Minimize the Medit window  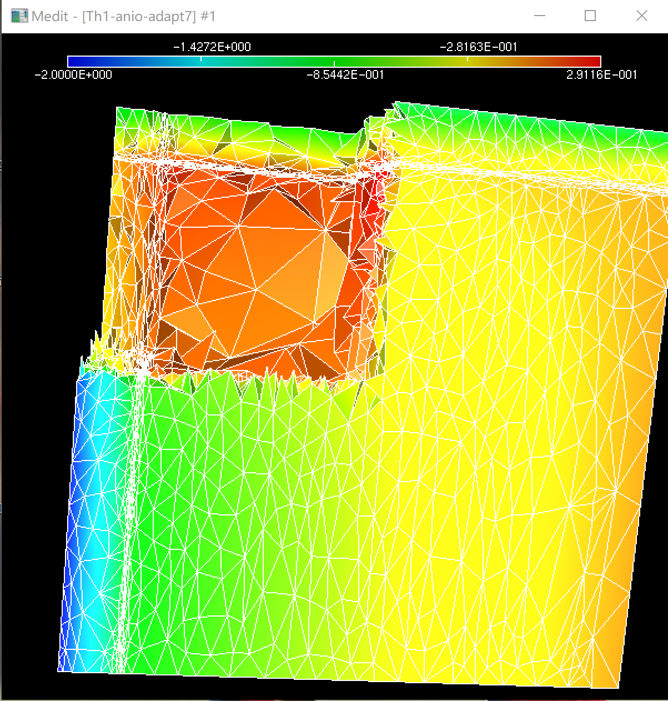click(539, 16)
